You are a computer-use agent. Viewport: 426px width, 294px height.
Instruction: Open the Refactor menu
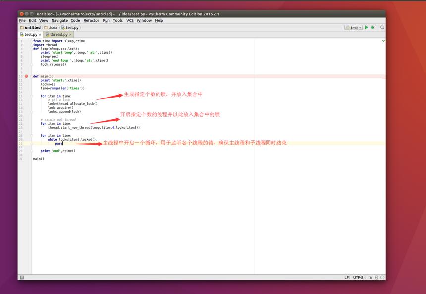coord(91,20)
